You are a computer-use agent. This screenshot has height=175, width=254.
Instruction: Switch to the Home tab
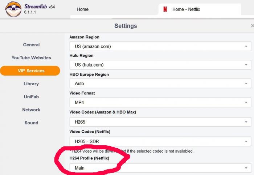pos(83,9)
